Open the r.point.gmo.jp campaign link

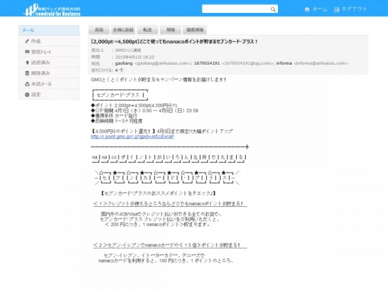point(133,136)
